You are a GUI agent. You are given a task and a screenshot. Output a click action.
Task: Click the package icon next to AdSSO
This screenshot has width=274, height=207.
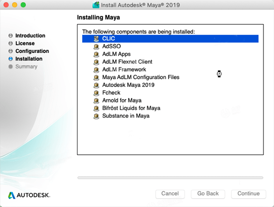coord(96,46)
